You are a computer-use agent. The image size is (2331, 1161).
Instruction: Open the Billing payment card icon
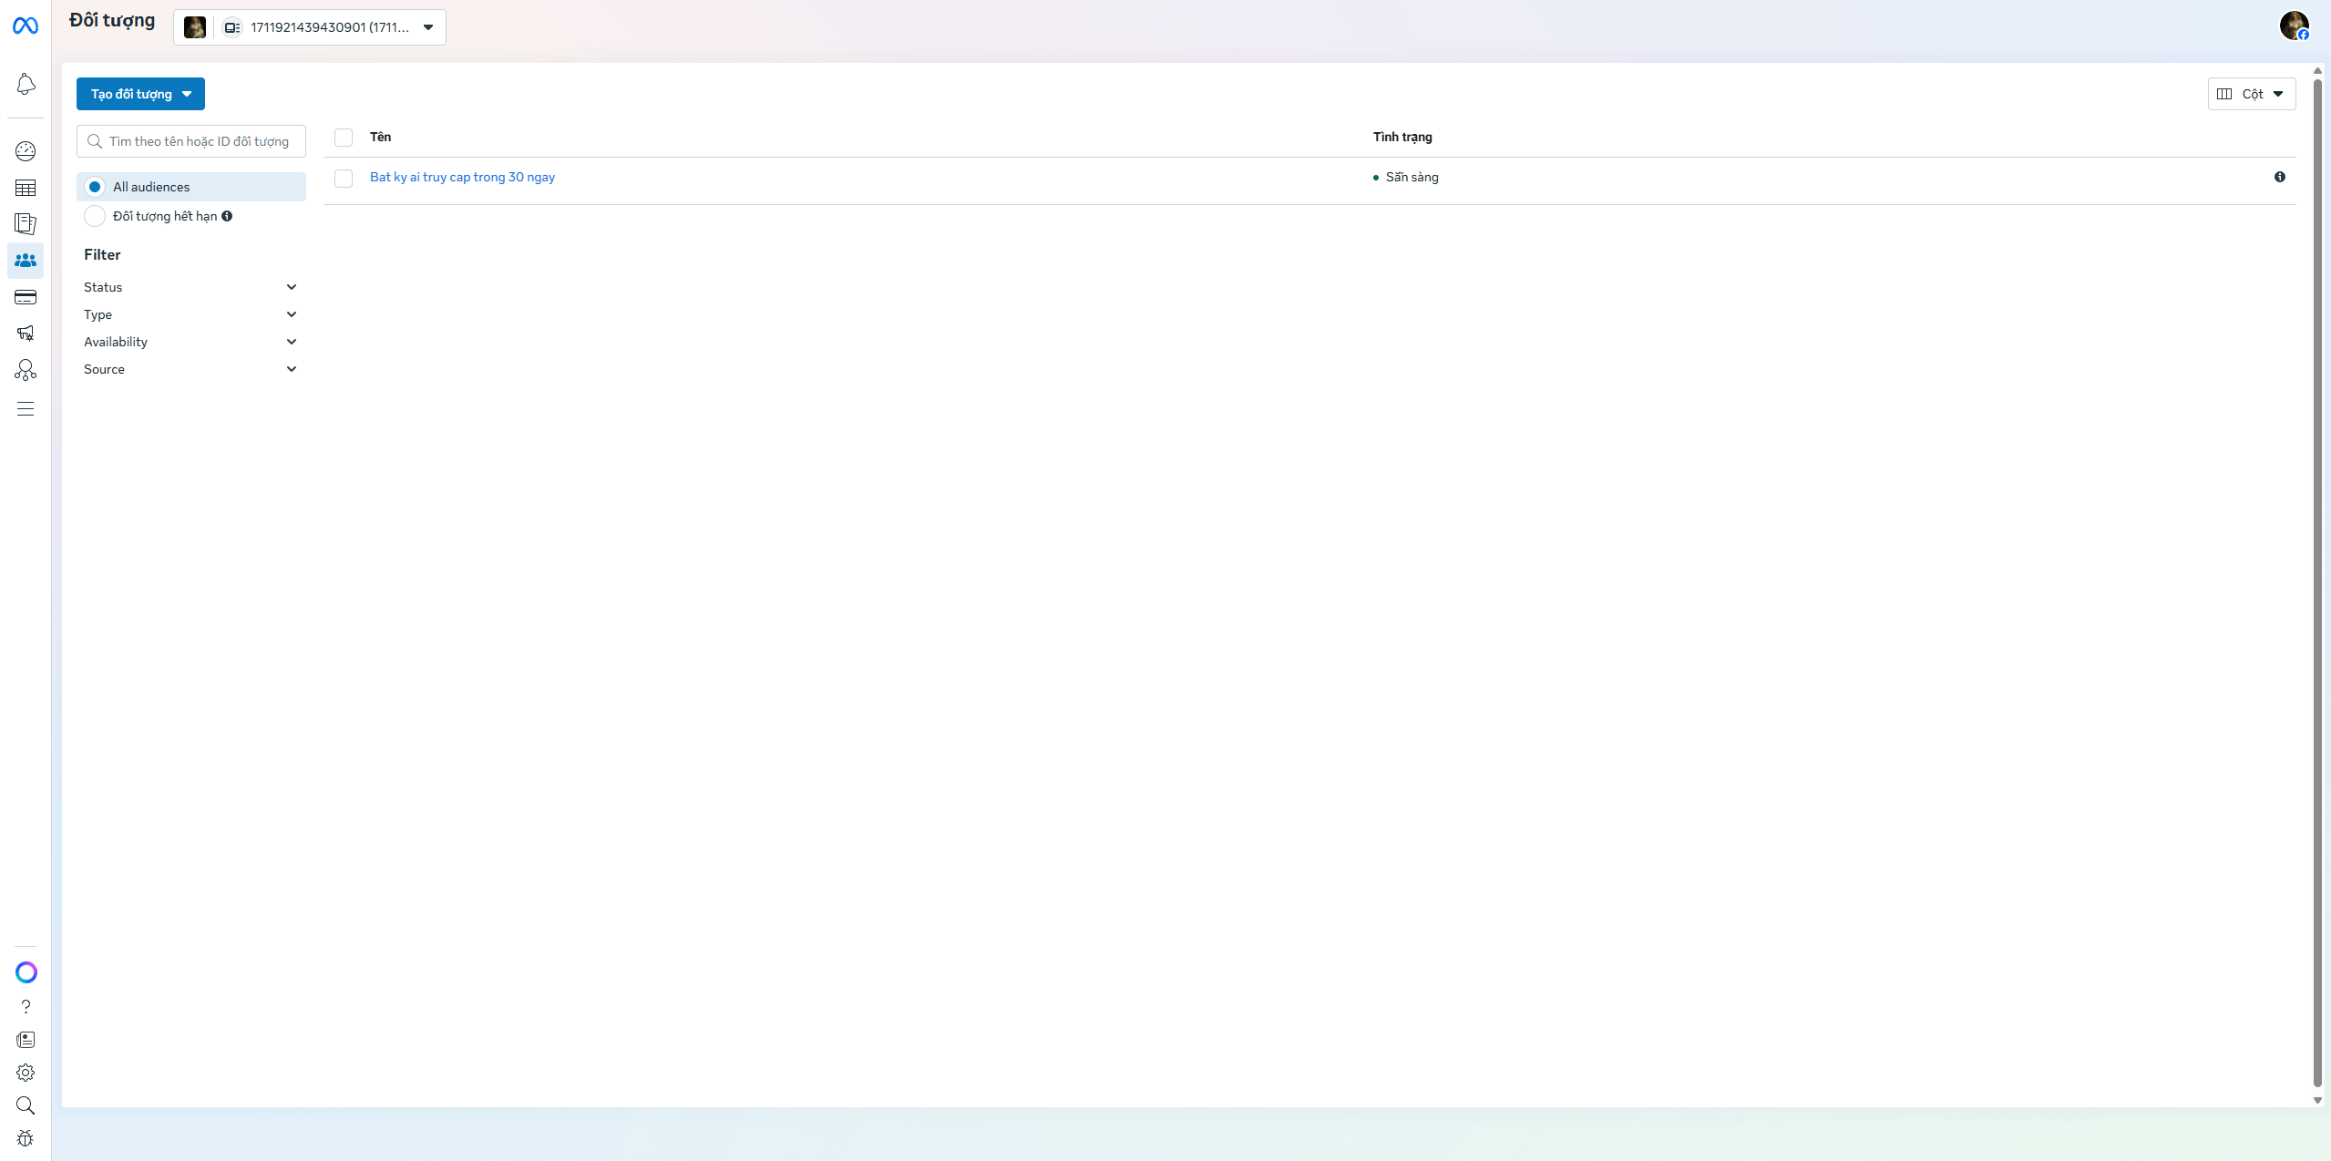pyautogui.click(x=26, y=296)
